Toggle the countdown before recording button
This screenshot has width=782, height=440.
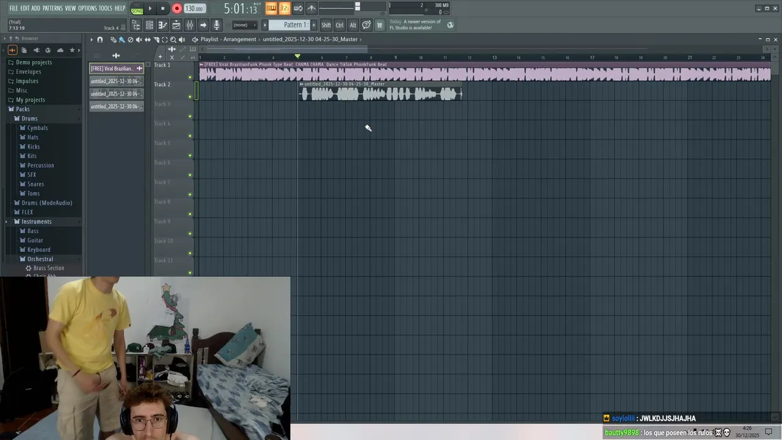tap(284, 8)
